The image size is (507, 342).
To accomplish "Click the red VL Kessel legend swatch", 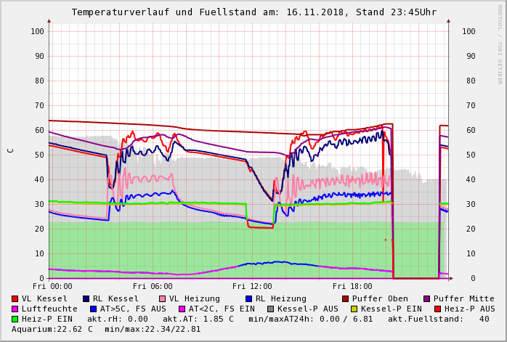I will click(x=15, y=298).
